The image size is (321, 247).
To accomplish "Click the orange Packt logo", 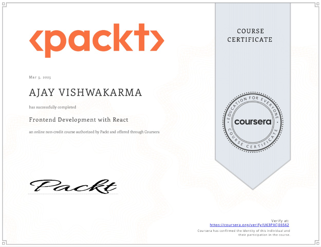I will pyautogui.click(x=97, y=41).
